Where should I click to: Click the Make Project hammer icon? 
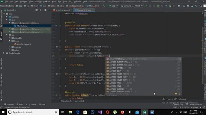(x=104, y=6)
